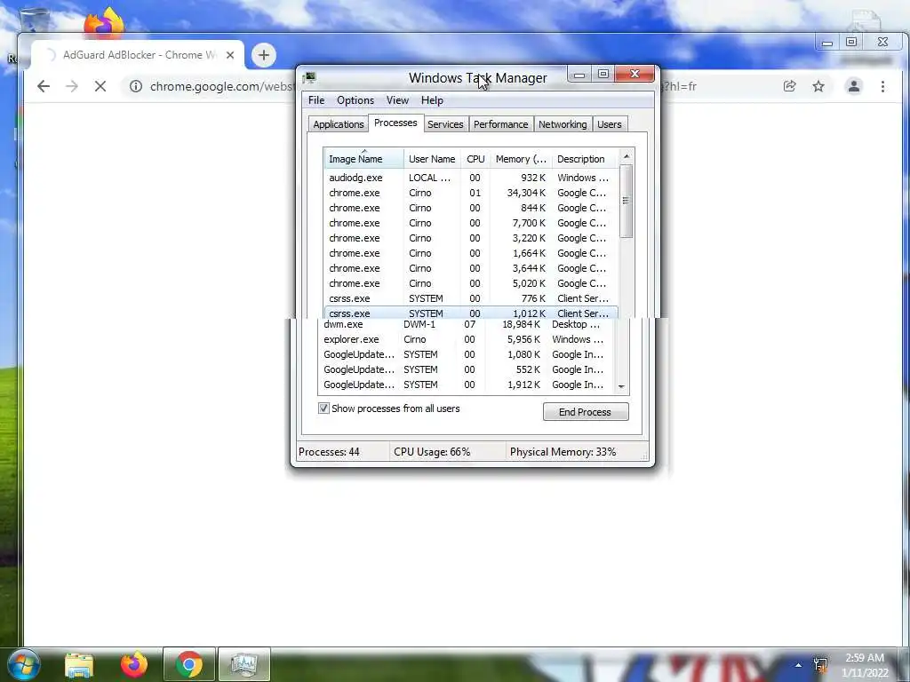Viewport: 910px width, 682px height.
Task: Toggle Show processes from all users
Action: 323,408
